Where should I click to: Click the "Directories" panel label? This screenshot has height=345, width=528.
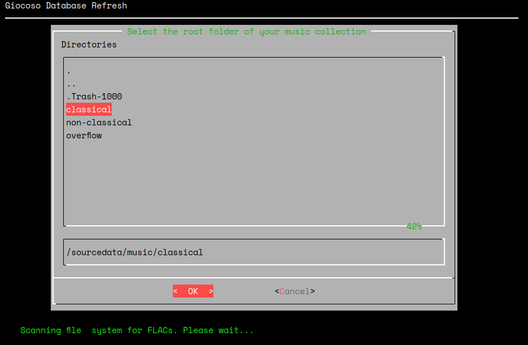click(x=89, y=44)
